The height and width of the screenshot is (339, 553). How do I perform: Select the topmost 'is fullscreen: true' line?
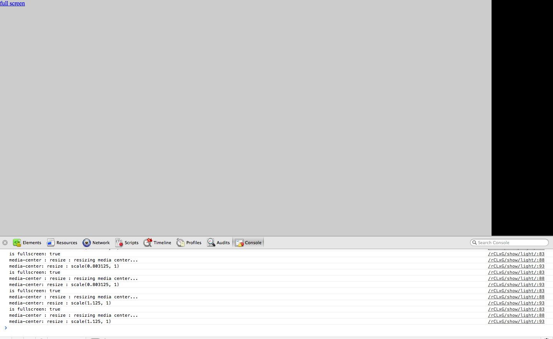[x=35, y=254]
